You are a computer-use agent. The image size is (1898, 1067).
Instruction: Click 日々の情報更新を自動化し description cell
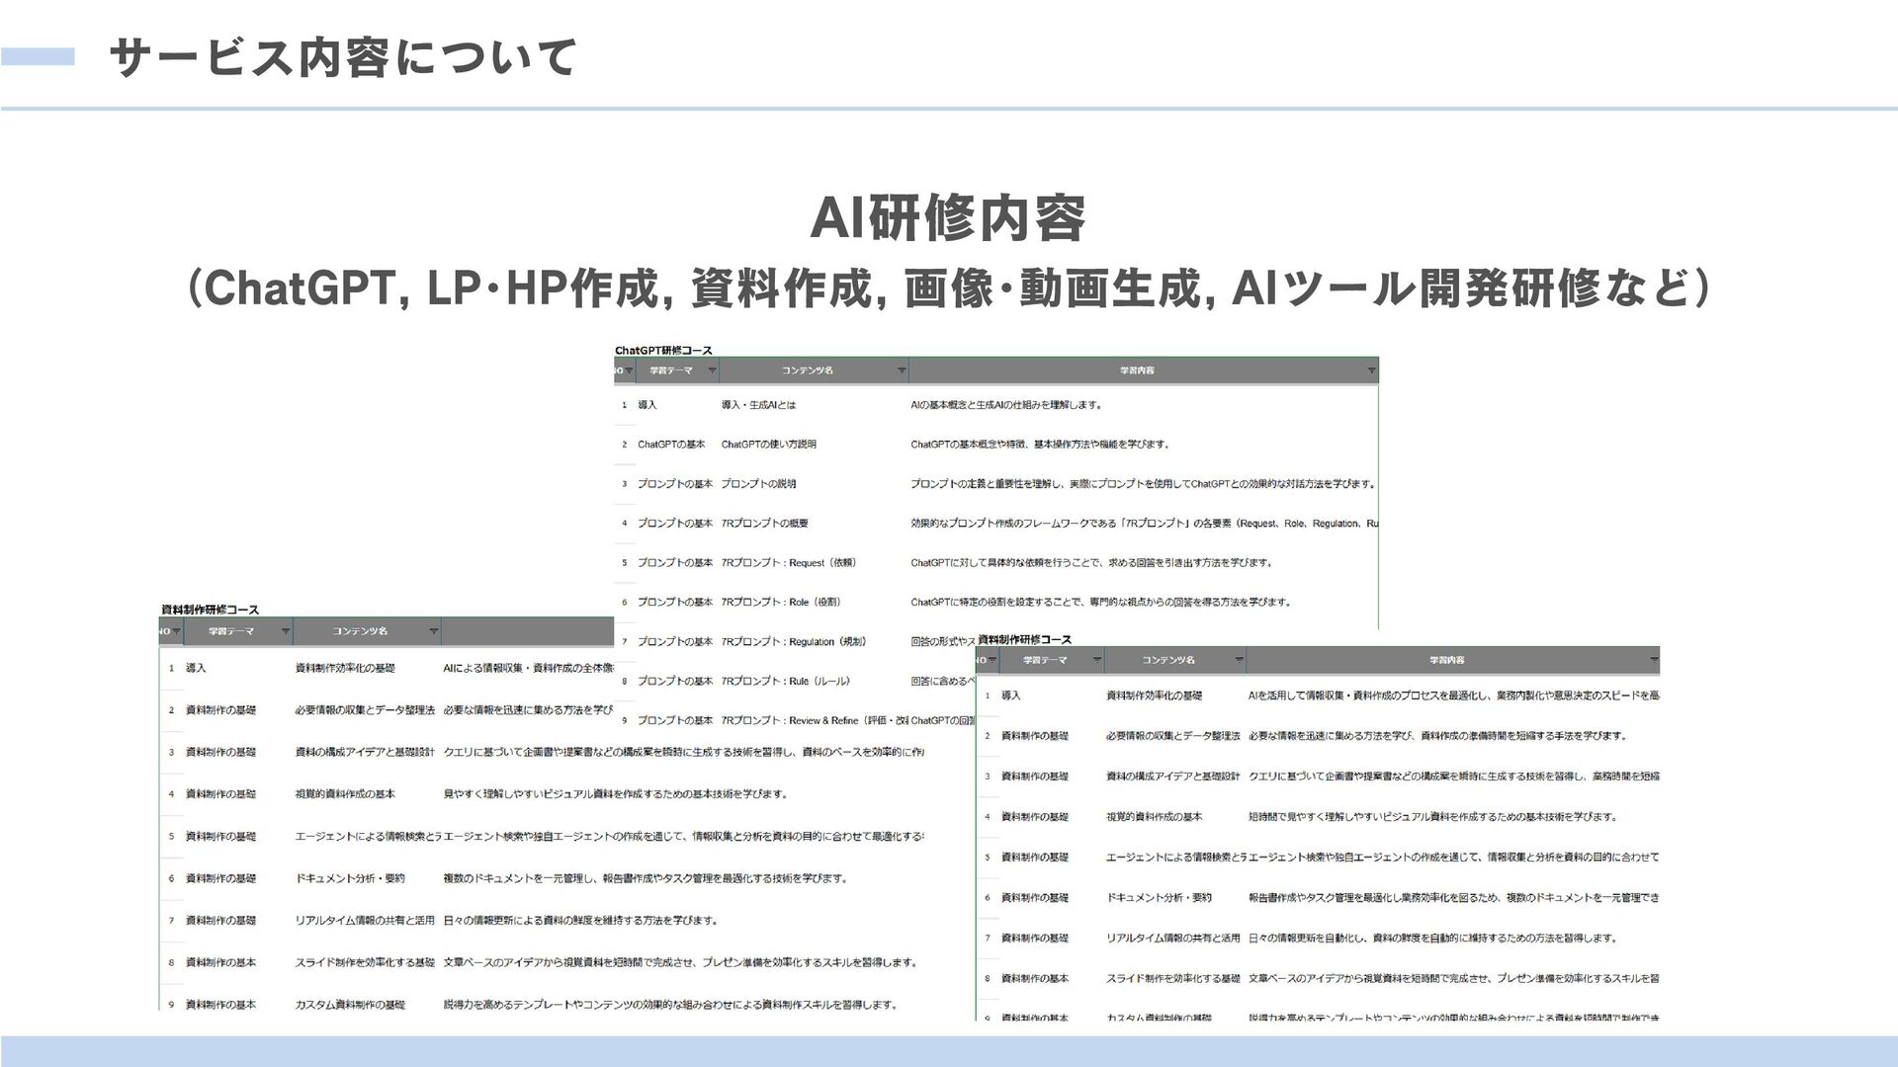click(x=1432, y=939)
